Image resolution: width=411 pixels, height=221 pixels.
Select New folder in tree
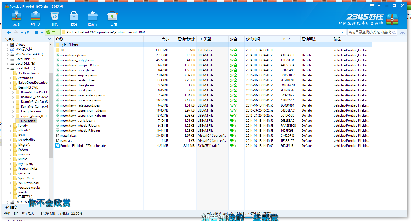29,121
